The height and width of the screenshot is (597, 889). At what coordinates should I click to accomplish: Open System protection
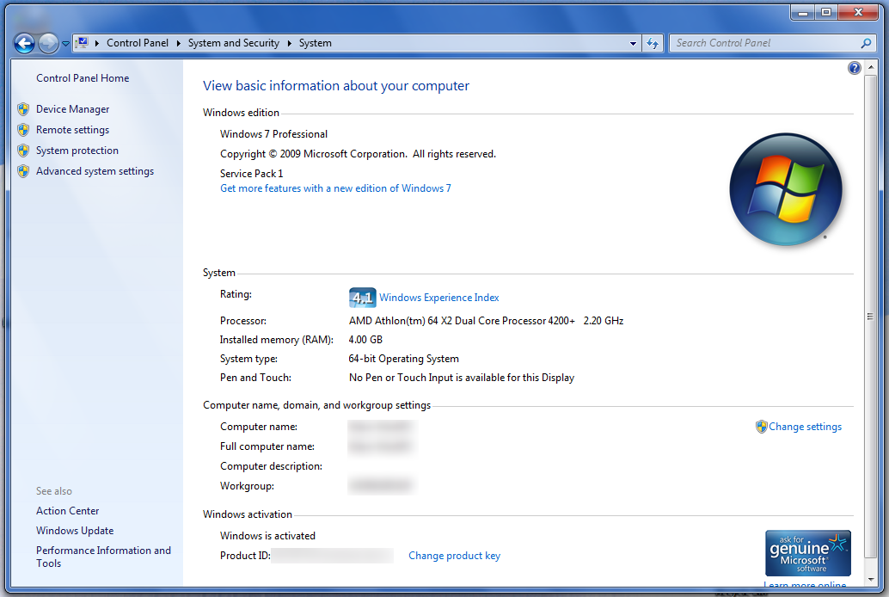coord(77,151)
